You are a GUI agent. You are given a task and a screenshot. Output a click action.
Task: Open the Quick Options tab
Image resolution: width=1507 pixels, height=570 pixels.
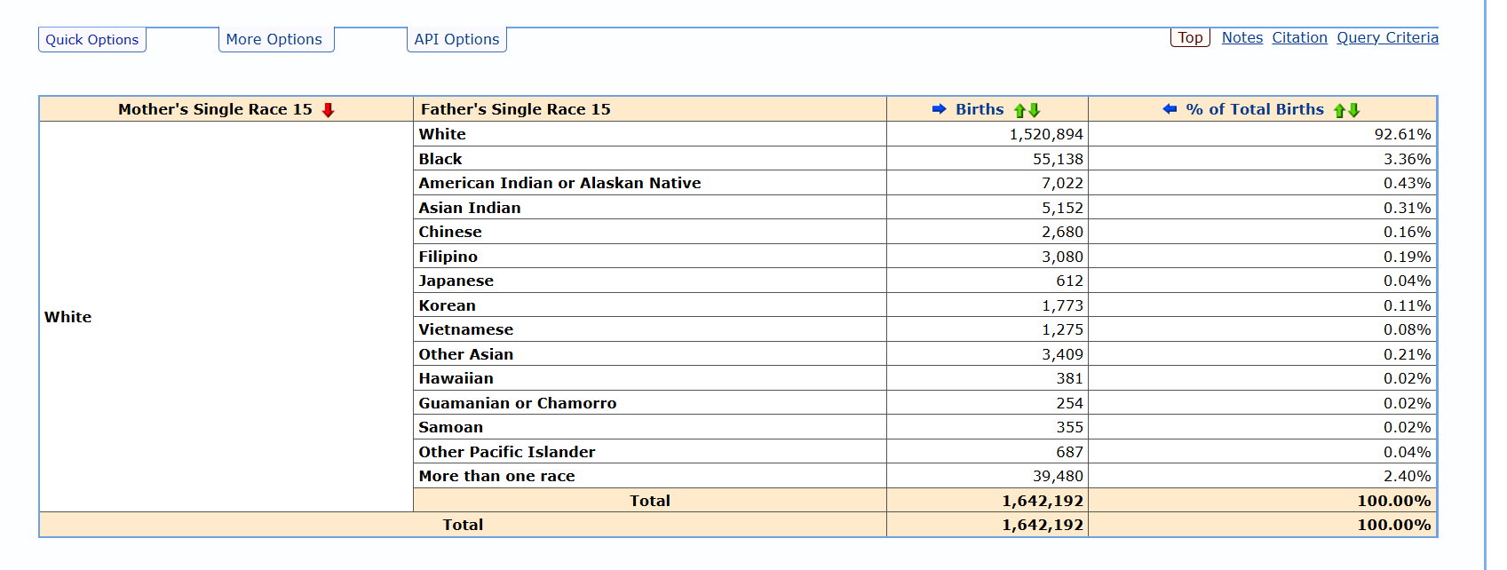(x=92, y=40)
